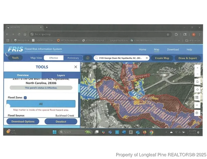
Task: Close the Tools panel with X
Action: [76, 67]
